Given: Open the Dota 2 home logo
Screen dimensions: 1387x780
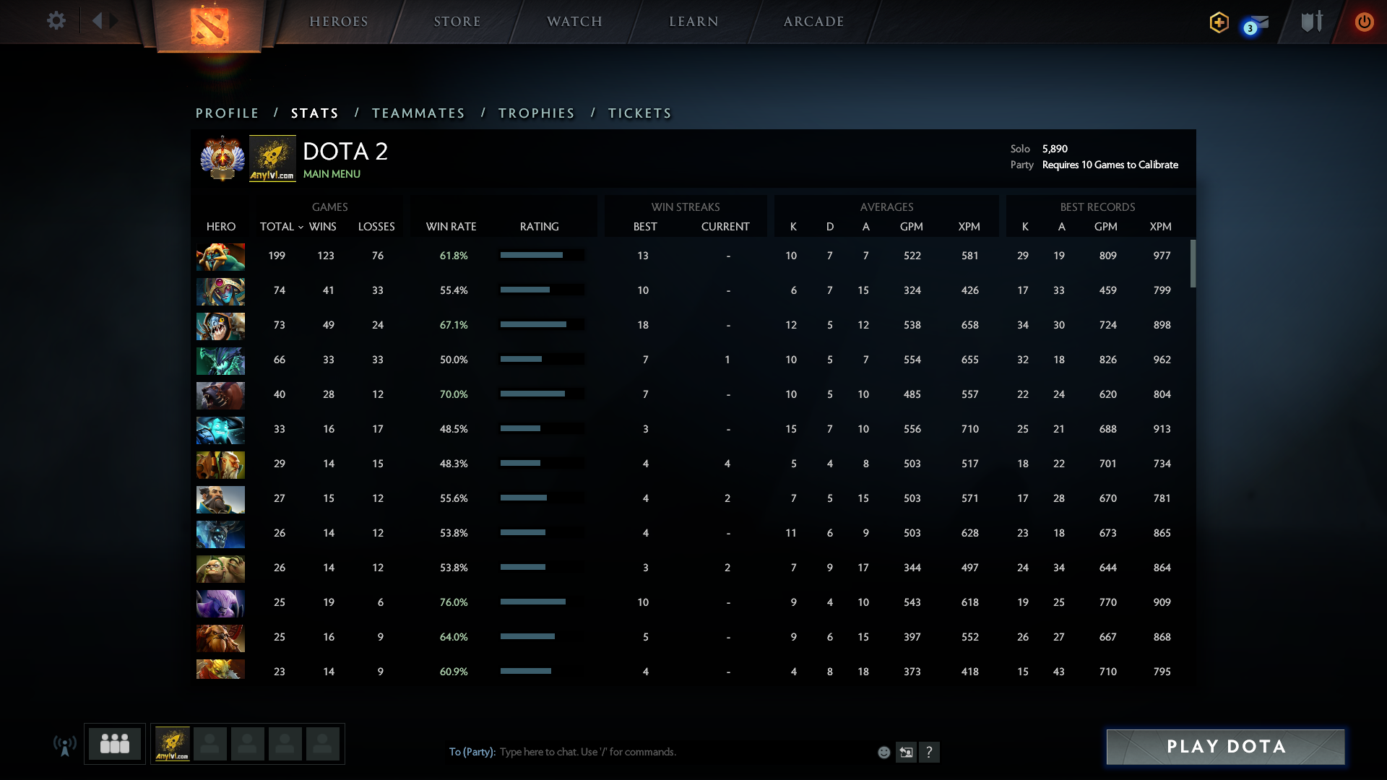Looking at the screenshot, I should click(x=209, y=25).
